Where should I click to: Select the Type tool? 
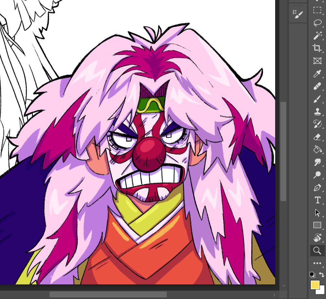(317, 200)
